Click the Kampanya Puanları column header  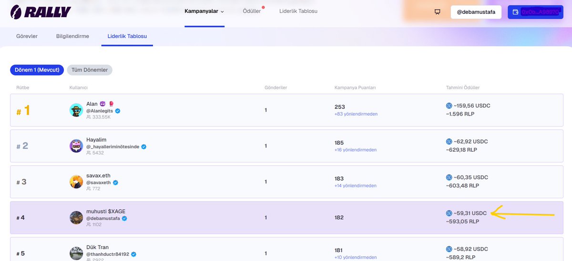click(x=356, y=88)
